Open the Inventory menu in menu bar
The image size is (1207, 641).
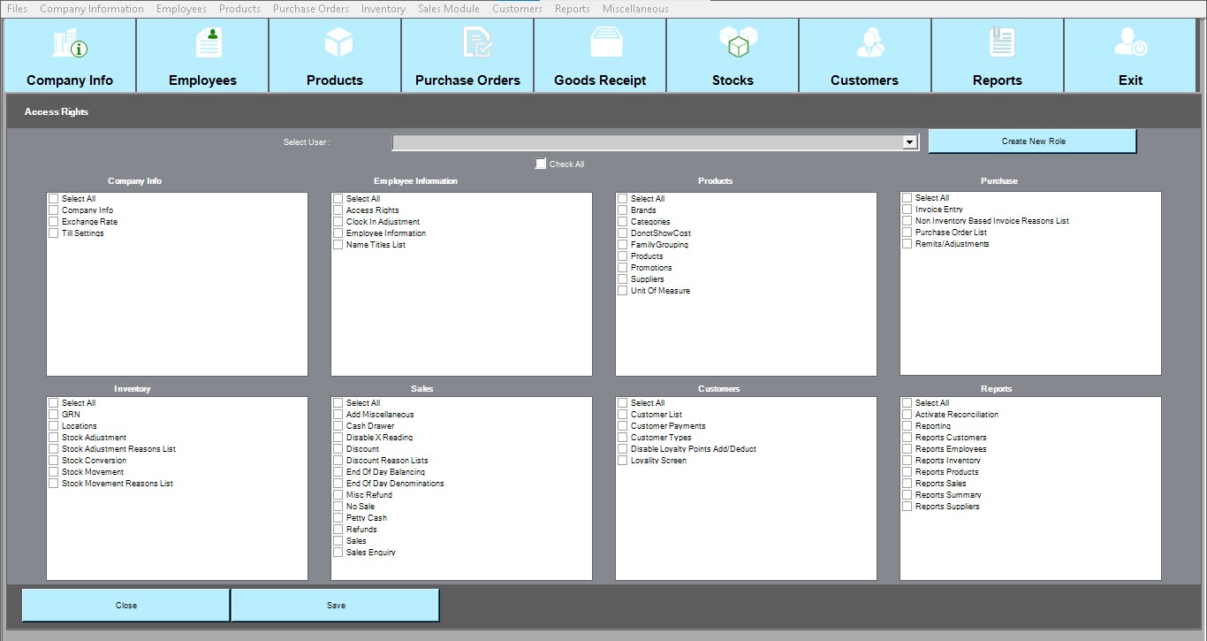(x=383, y=9)
